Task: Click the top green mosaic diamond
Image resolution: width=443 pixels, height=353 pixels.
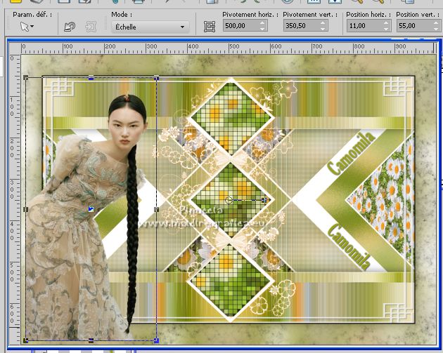Action: 231,119
